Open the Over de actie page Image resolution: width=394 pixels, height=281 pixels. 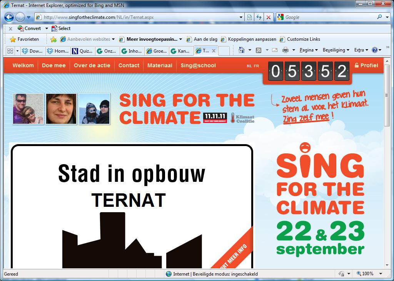pyautogui.click(x=92, y=66)
